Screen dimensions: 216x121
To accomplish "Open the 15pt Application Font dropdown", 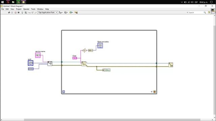I will pyautogui.click(x=48, y=12).
